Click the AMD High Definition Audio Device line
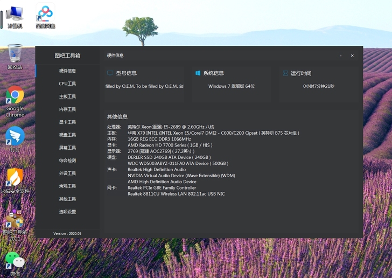The height and width of the screenshot is (278, 392). 162,182
